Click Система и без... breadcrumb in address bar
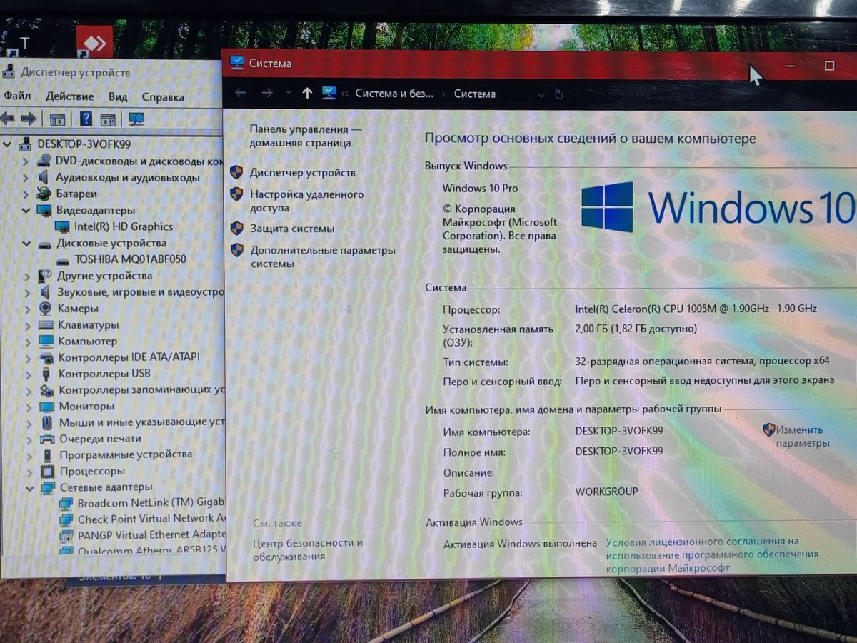Viewport: 857px width, 643px height. (394, 94)
